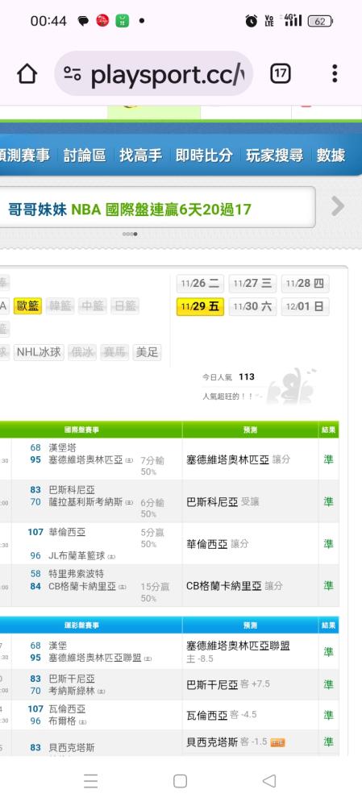Choose date 12/01 日
Screen dimensions: 362x806
click(305, 307)
